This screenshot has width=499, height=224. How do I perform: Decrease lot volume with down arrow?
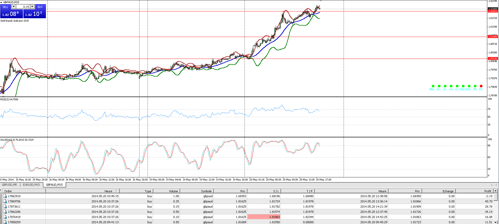(x=14, y=7)
